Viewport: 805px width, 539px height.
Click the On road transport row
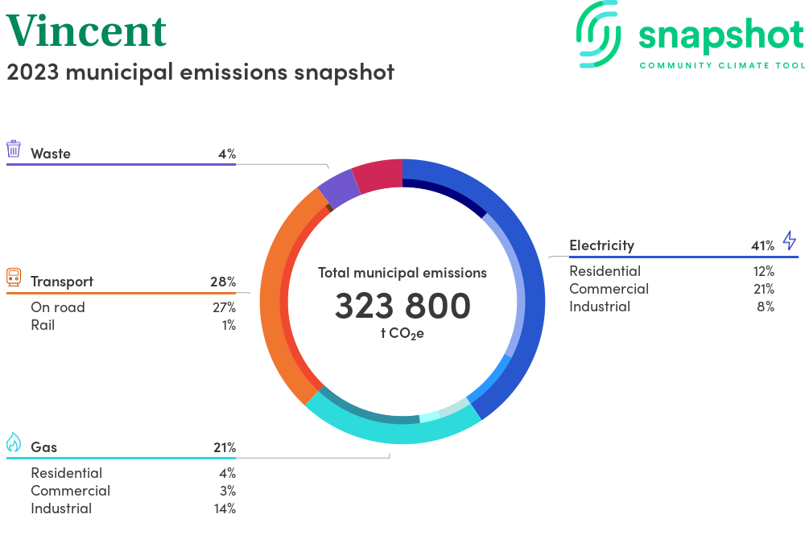58,307
